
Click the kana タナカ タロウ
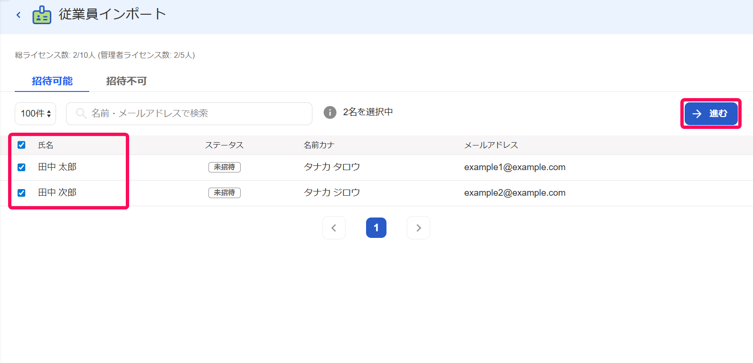[x=332, y=167]
